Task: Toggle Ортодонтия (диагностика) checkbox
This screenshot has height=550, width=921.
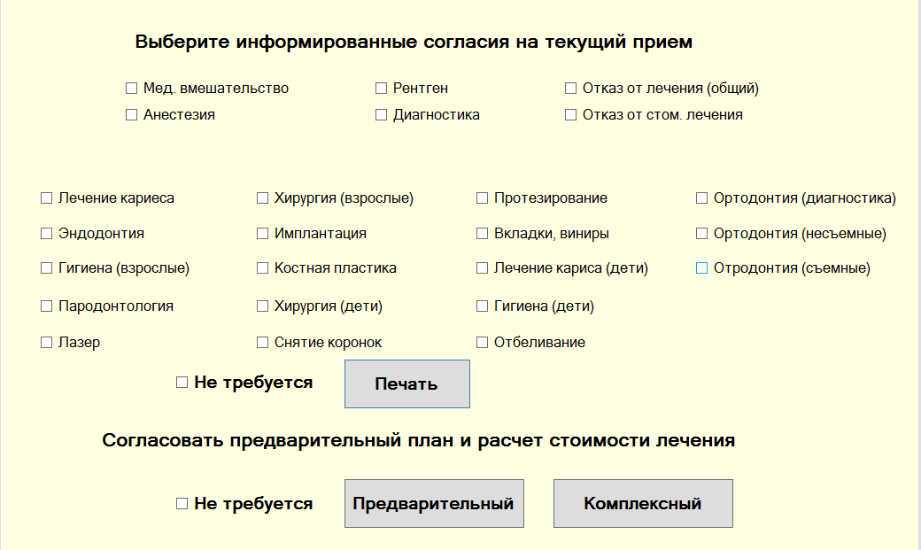Action: tap(702, 198)
